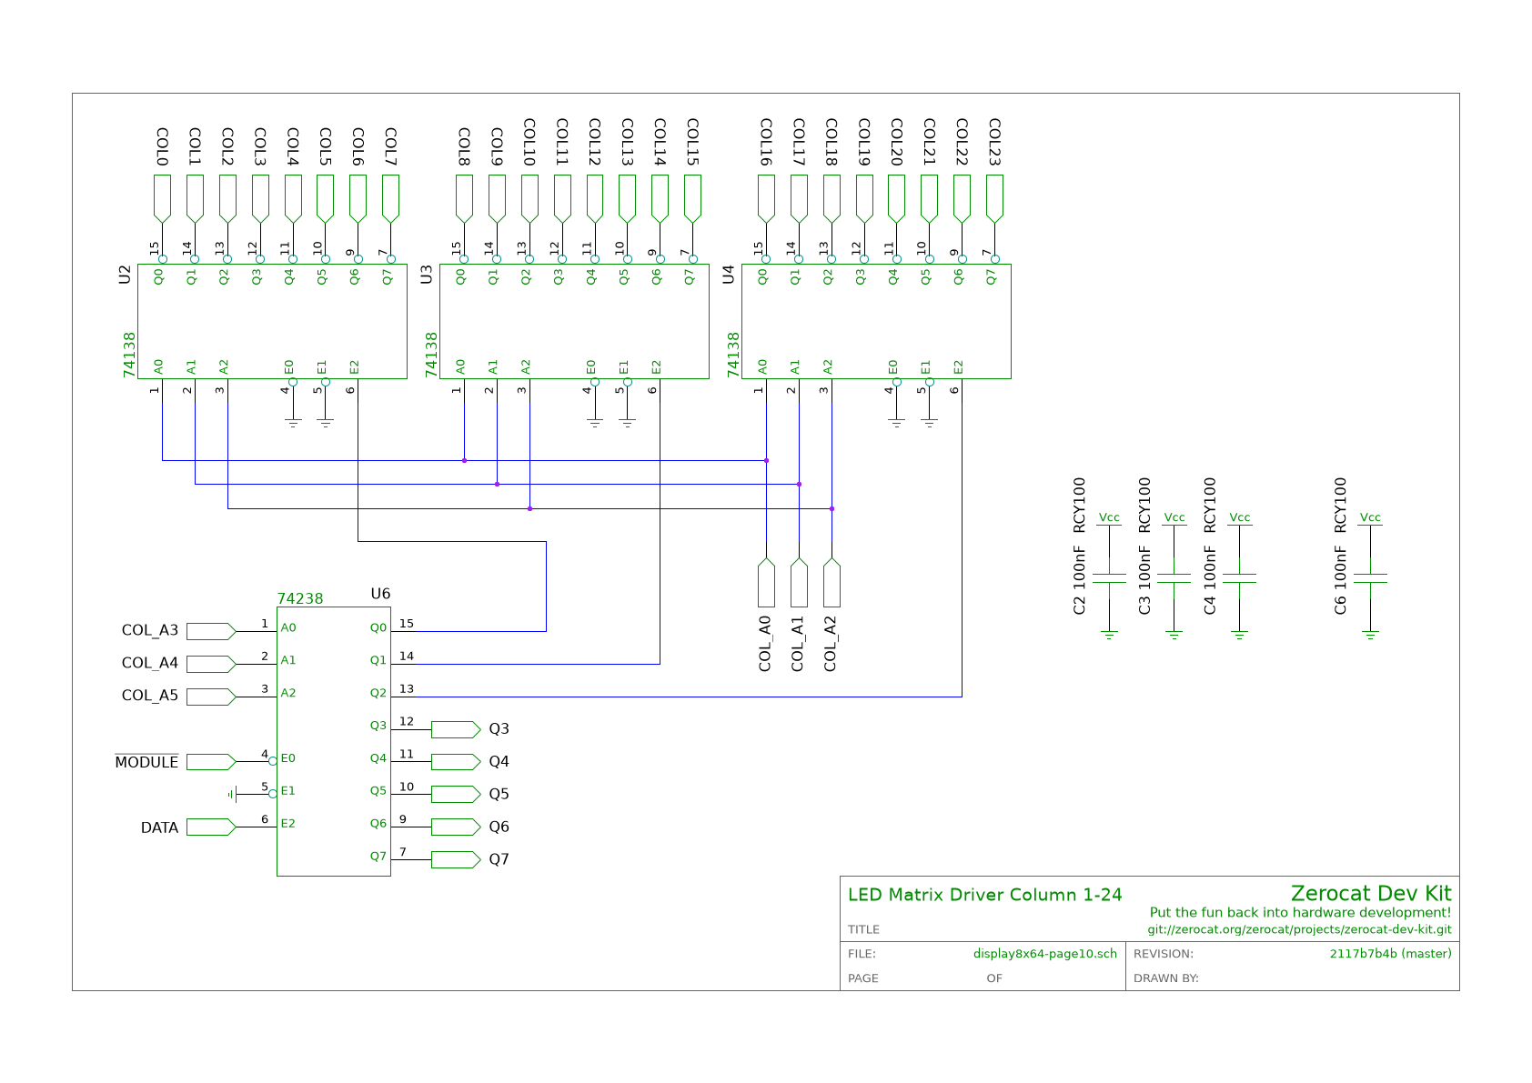Screen dimensions: 1532x1083
Task: Click the PAGE field label
Action: (x=863, y=978)
